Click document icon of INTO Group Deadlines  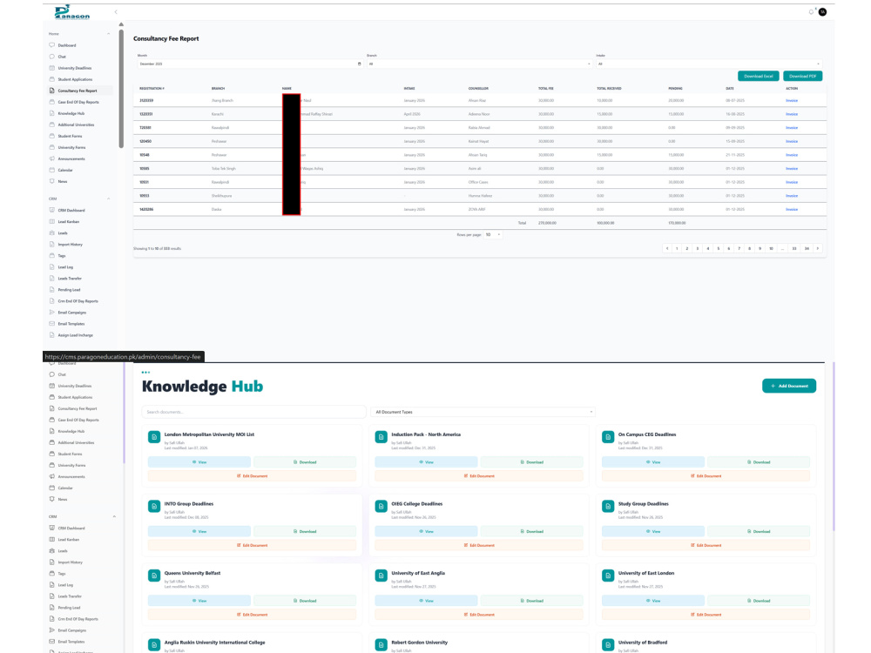154,507
